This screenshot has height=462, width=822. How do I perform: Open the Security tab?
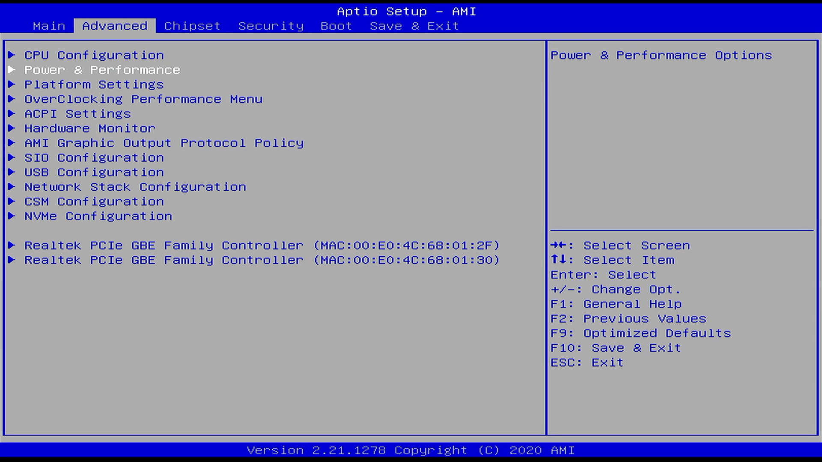271,26
